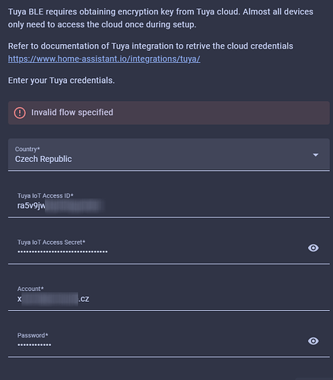This screenshot has width=333, height=380.
Task: Open the Country combo box showing Czech Republic
Action: [169, 154]
